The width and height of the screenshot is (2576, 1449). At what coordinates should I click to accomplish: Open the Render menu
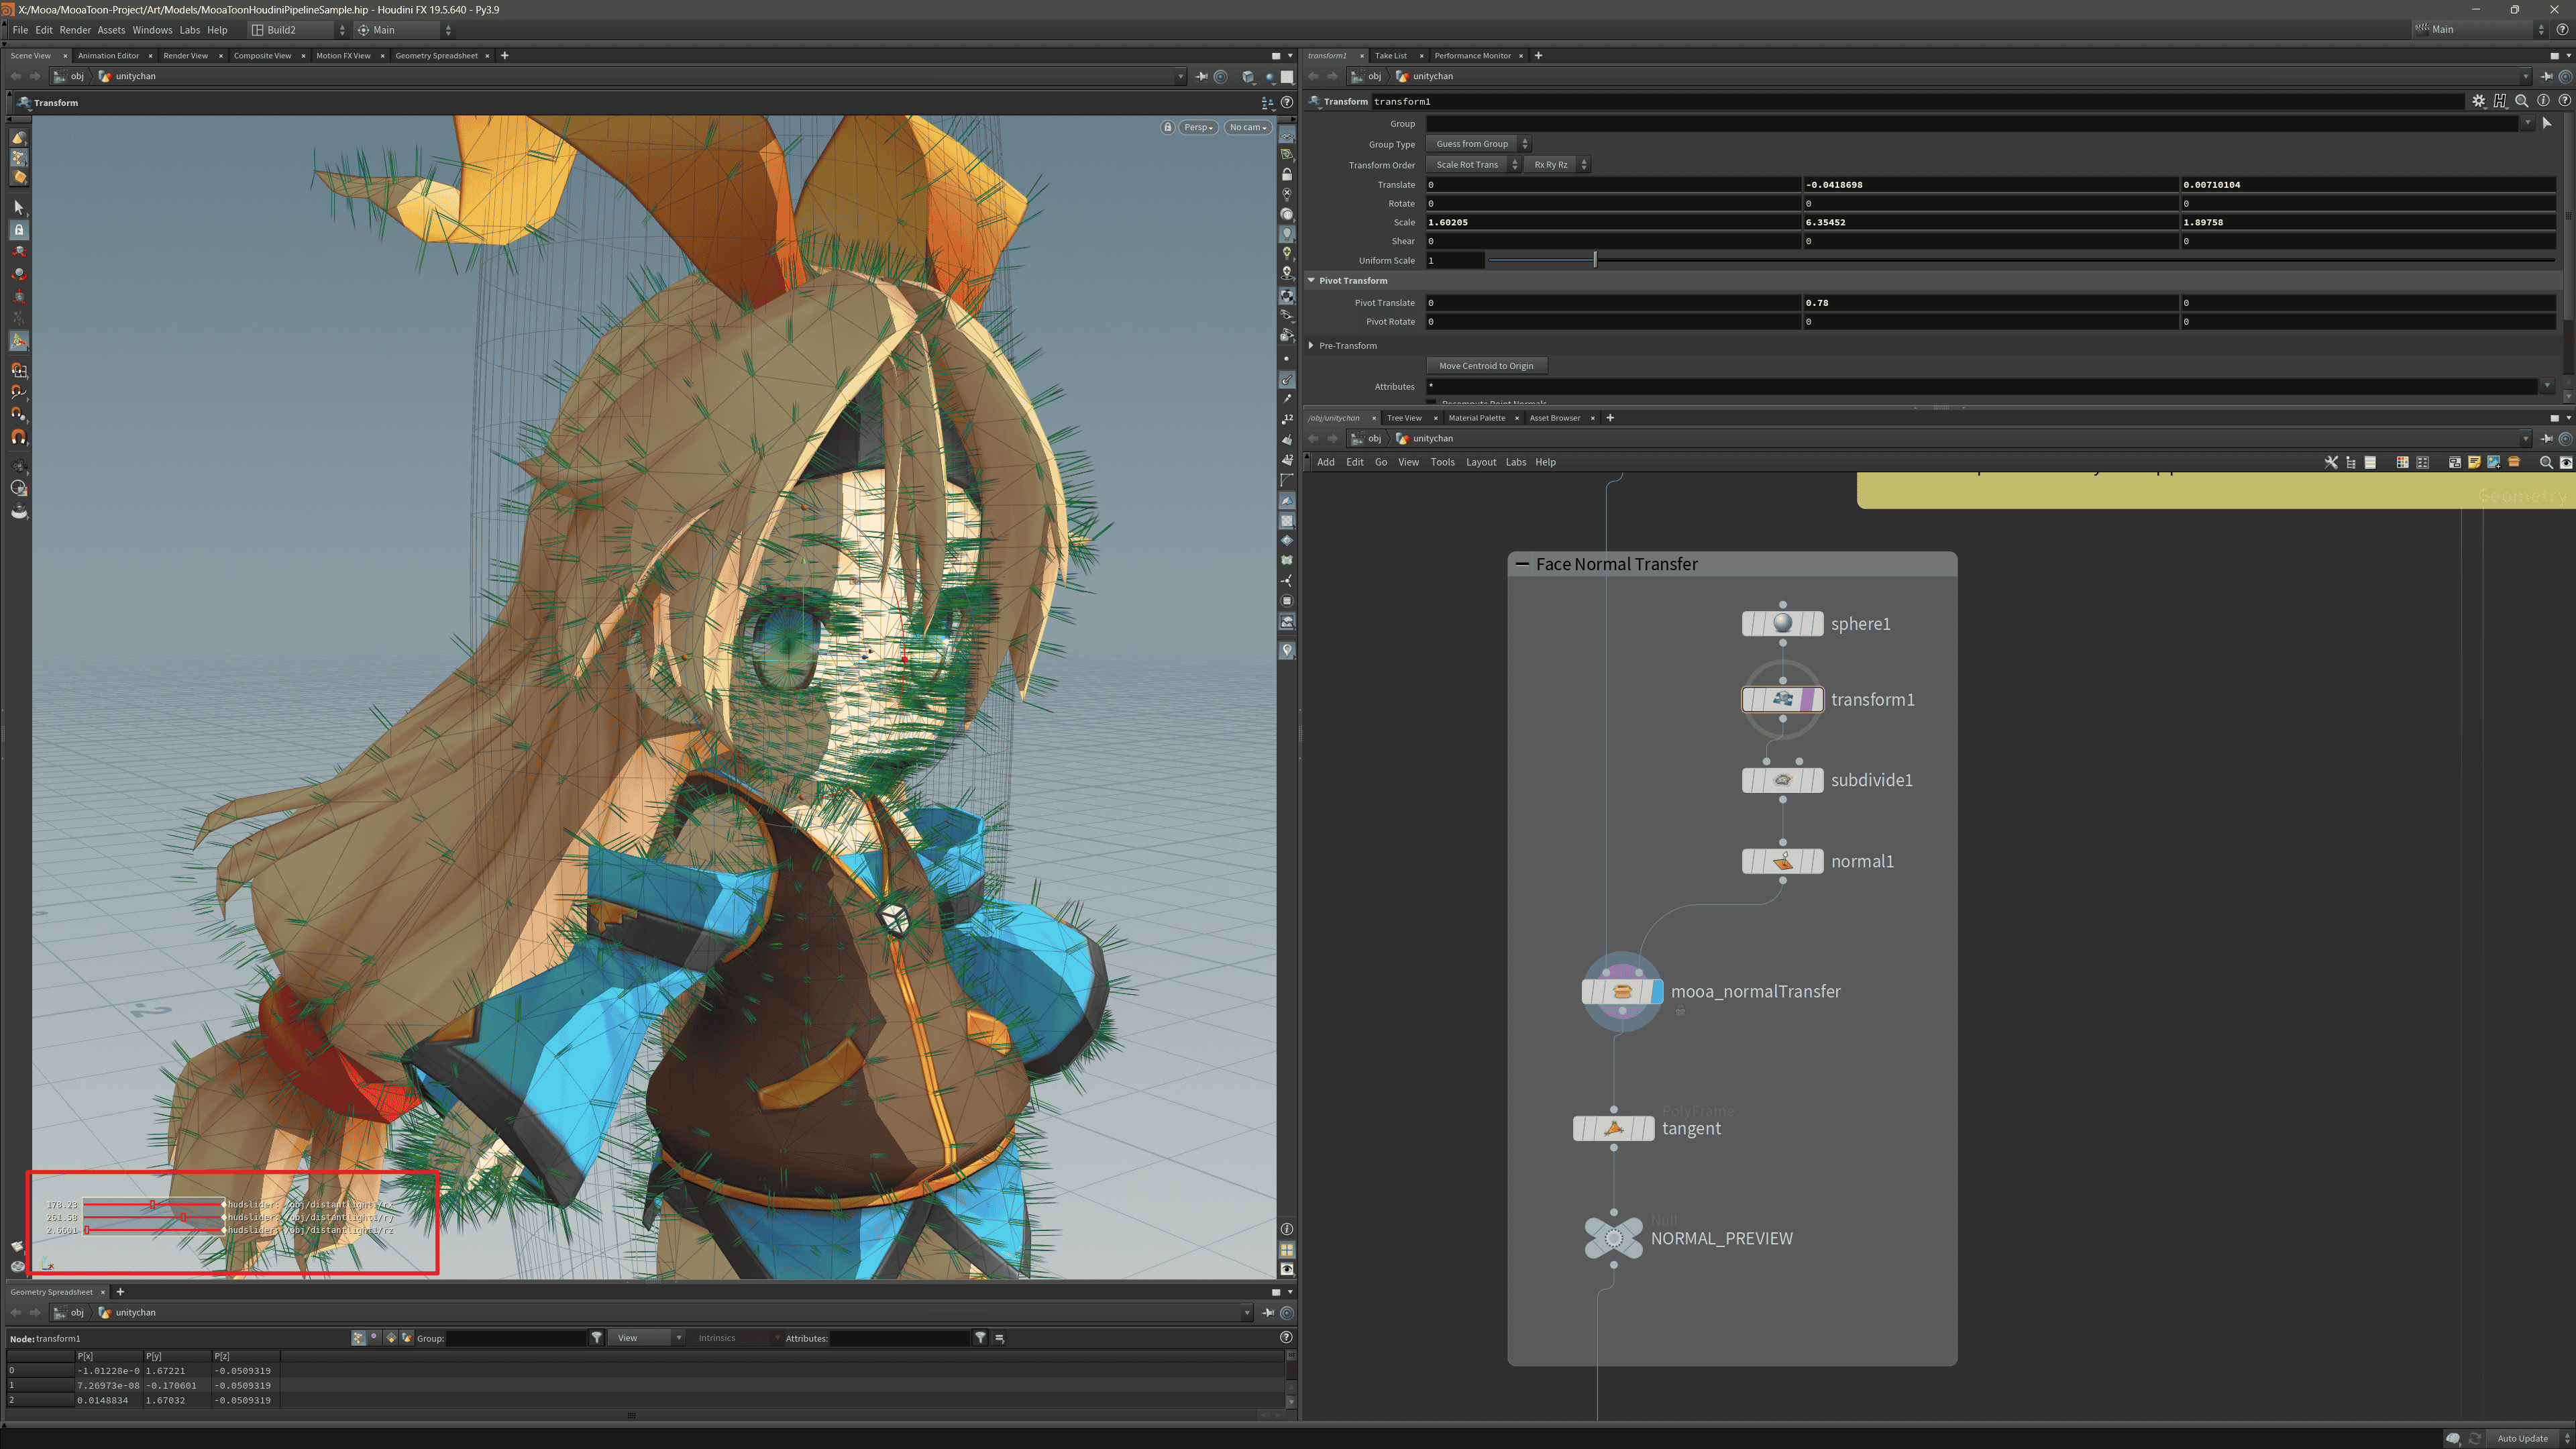point(75,30)
